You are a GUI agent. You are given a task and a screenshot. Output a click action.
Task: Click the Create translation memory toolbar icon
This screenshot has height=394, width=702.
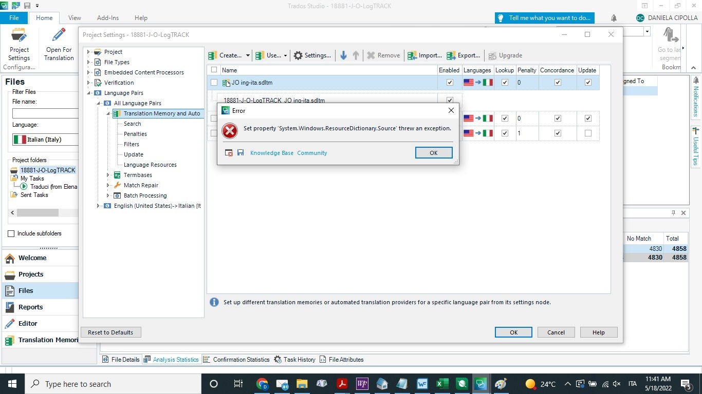(x=213, y=55)
